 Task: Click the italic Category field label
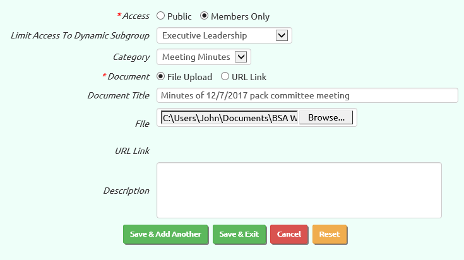coord(131,57)
